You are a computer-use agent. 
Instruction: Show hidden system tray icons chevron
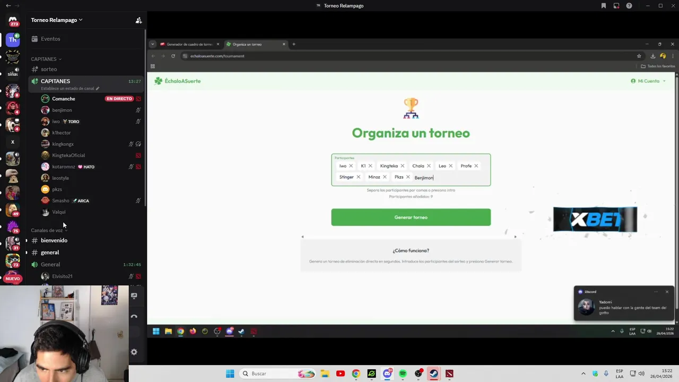tap(584, 374)
